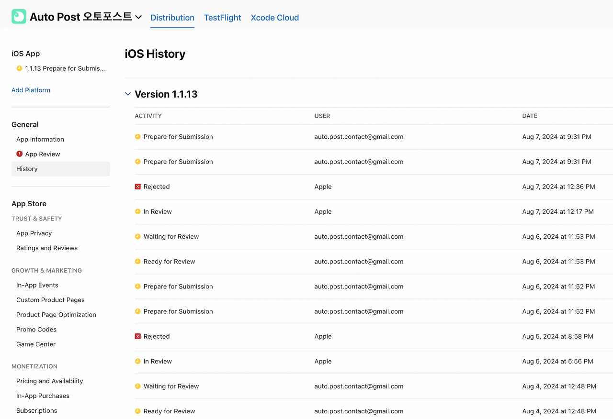Click the Auto Post 오토포스트 app name
The width and height of the screenshot is (613, 419).
(81, 17)
